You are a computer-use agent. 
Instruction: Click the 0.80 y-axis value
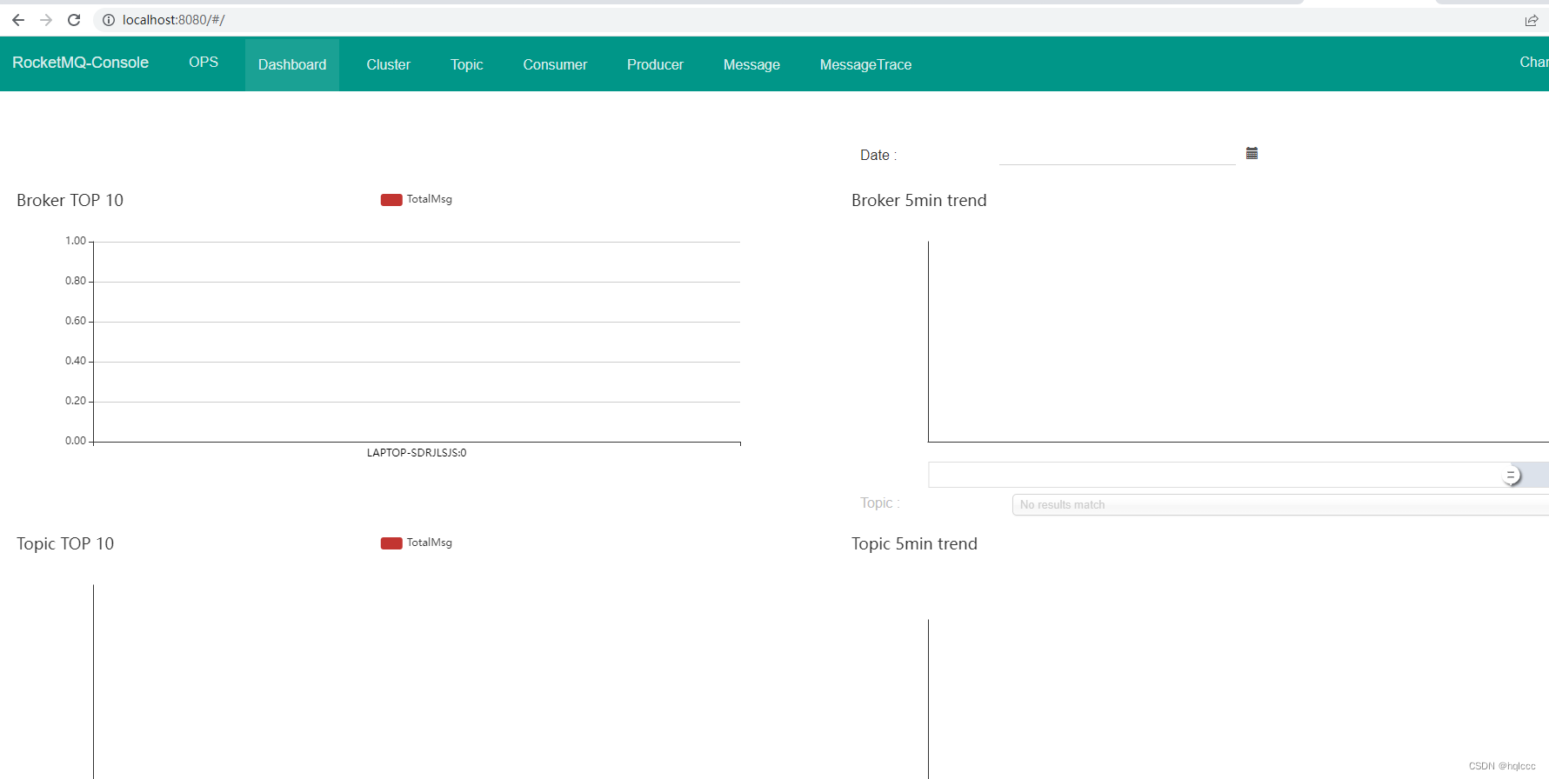pyautogui.click(x=76, y=281)
